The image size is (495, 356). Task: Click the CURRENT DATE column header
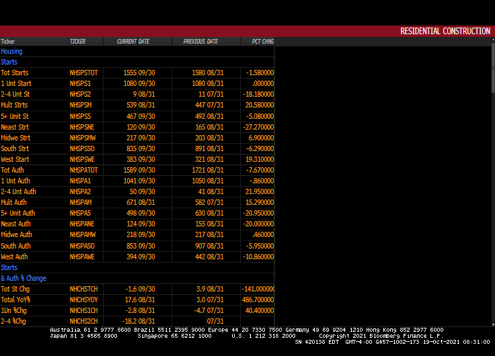coord(133,42)
